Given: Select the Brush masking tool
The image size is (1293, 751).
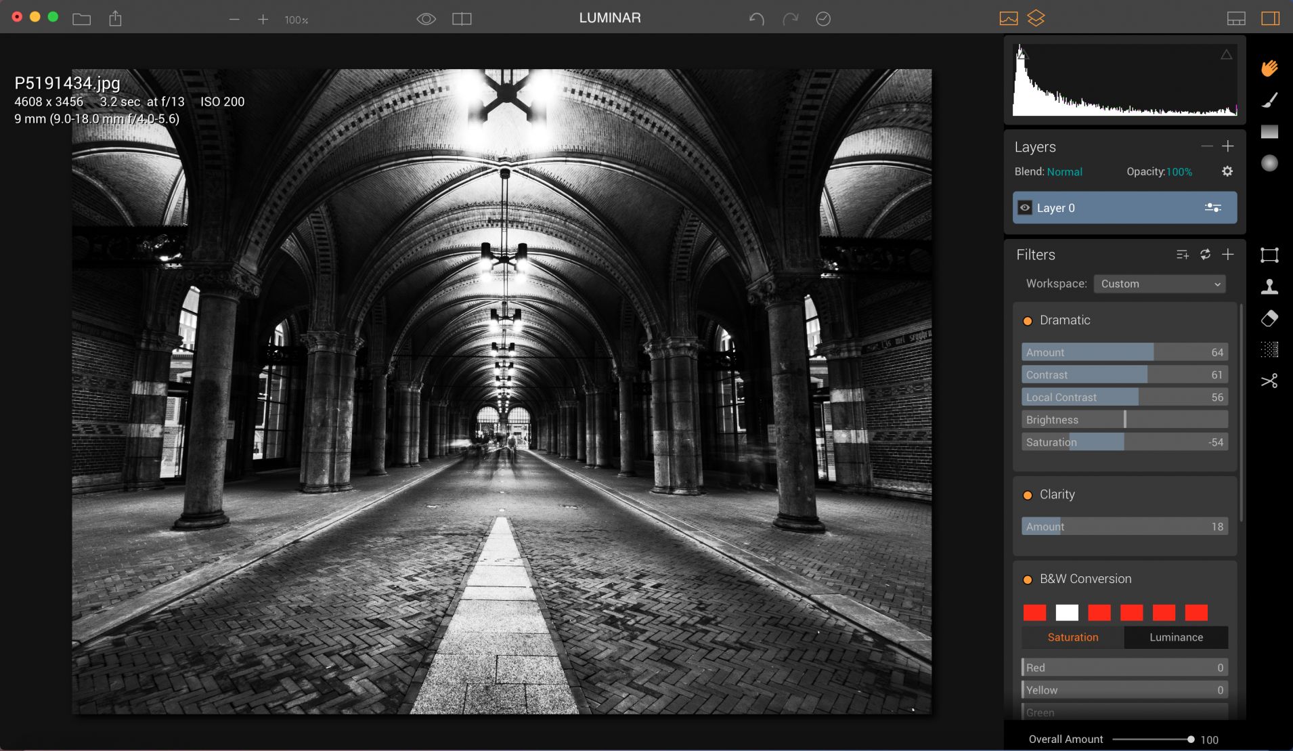Looking at the screenshot, I should (1269, 100).
